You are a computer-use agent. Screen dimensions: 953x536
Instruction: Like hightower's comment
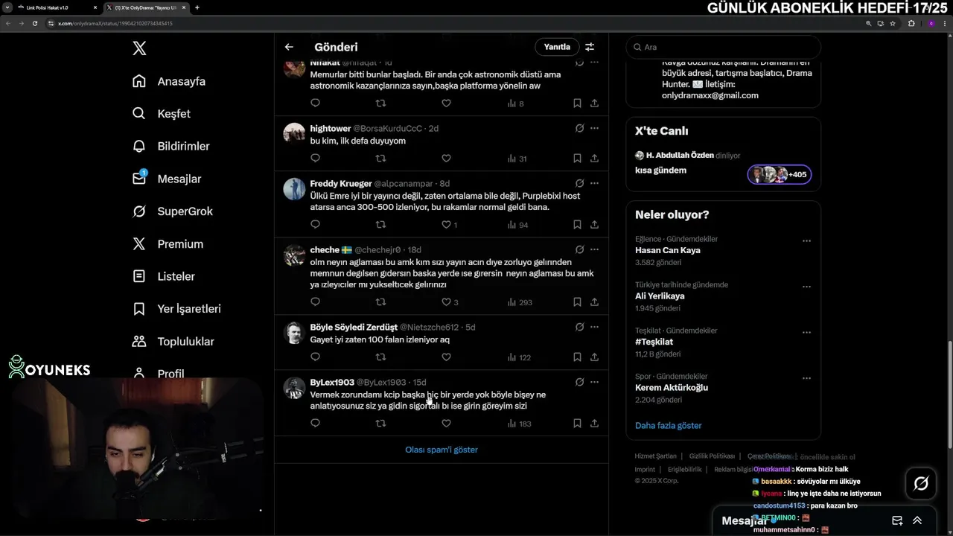tap(446, 158)
